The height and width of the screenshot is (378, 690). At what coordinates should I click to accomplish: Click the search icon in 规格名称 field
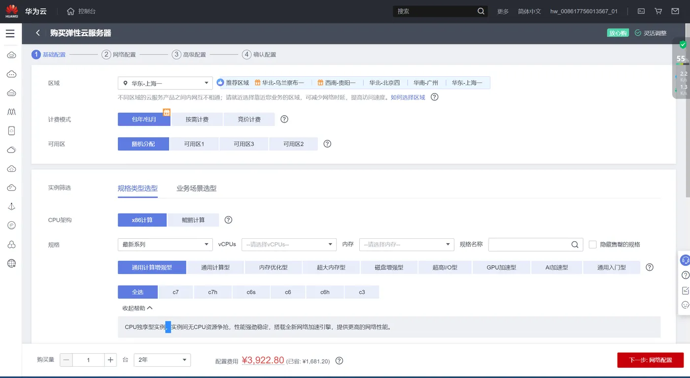click(x=575, y=245)
